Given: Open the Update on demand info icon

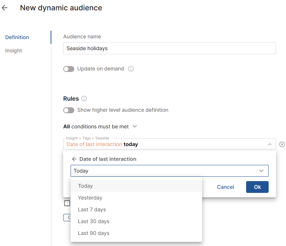Looking at the screenshot, I should pyautogui.click(x=131, y=69).
